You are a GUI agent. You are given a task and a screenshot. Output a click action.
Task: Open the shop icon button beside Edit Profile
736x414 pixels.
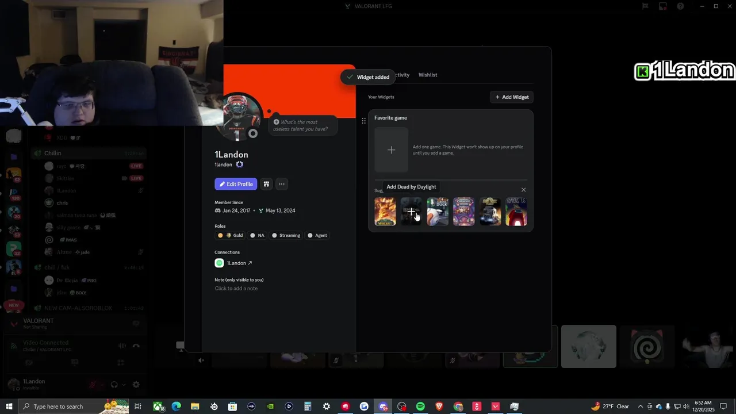click(266, 184)
